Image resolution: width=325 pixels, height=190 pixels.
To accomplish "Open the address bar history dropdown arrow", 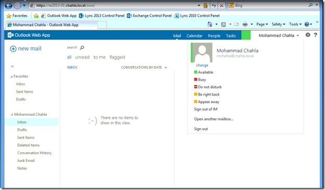I will tap(199, 6).
